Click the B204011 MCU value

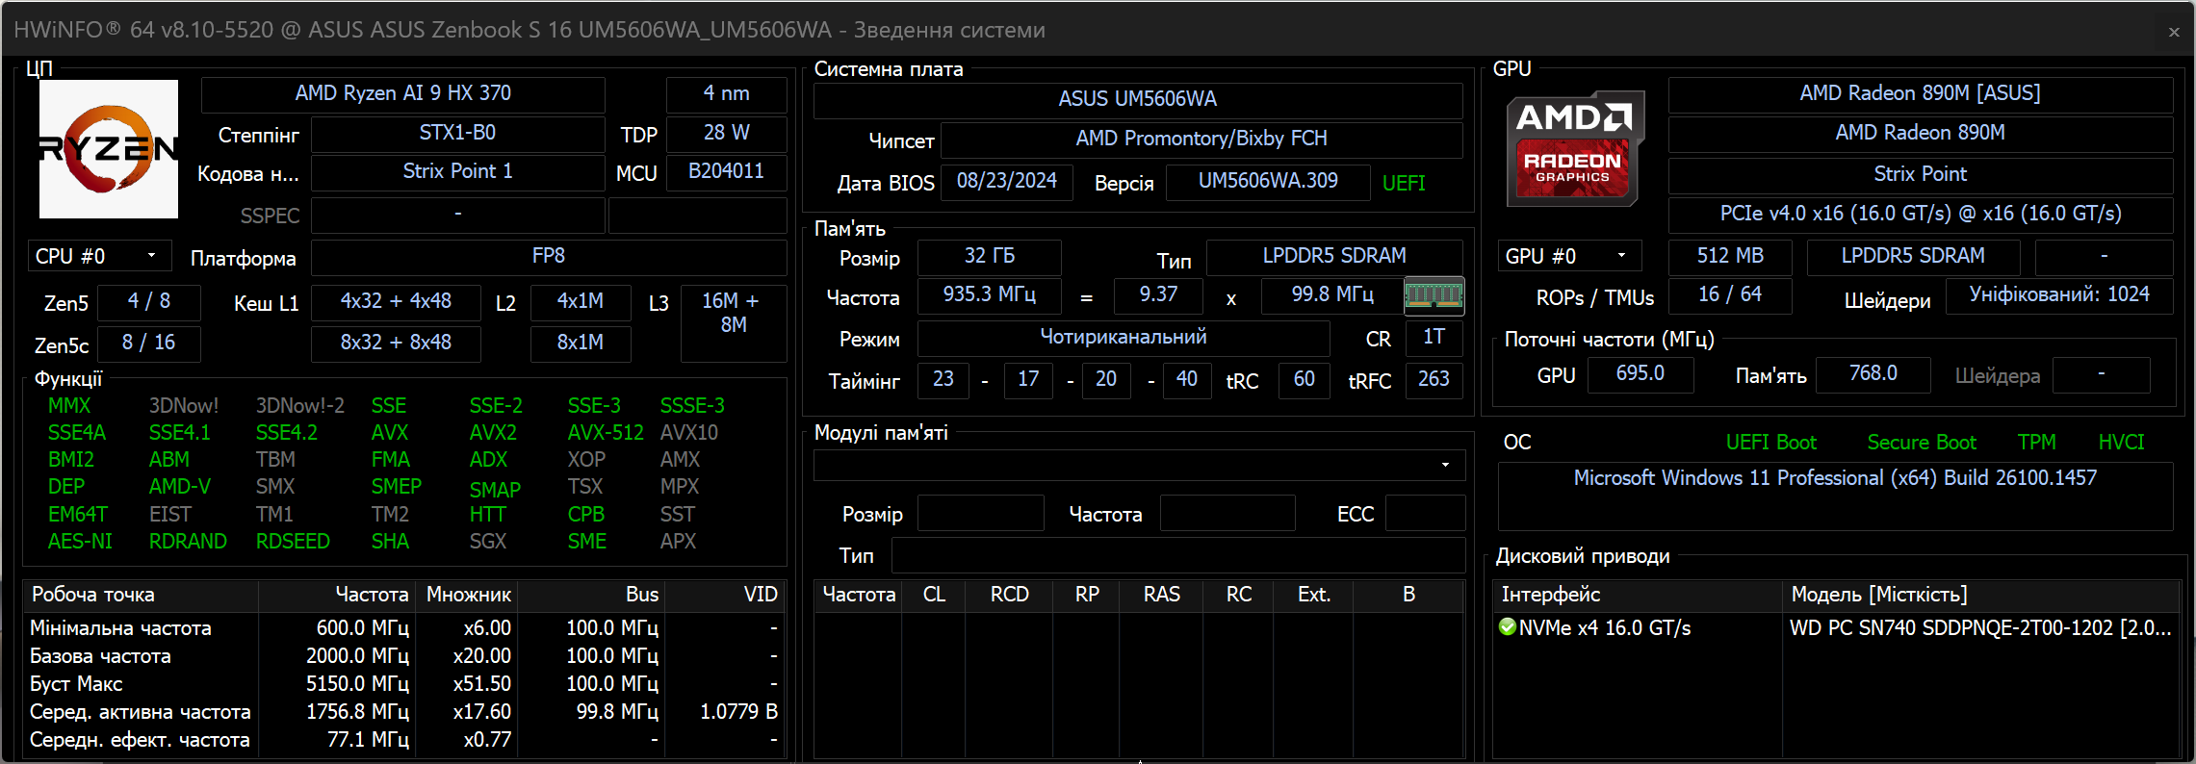click(x=727, y=171)
